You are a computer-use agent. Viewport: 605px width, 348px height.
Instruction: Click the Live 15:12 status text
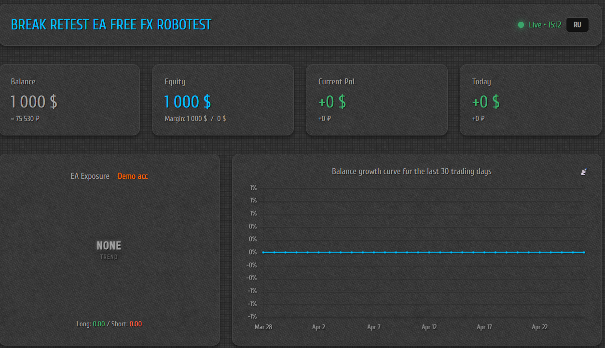coord(545,25)
